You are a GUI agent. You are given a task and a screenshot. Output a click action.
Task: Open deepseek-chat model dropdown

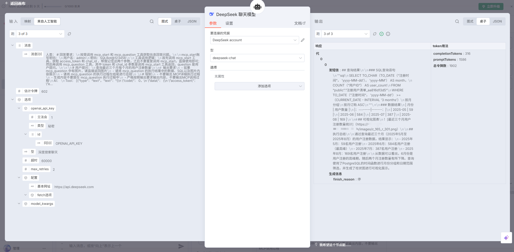pyautogui.click(x=257, y=58)
